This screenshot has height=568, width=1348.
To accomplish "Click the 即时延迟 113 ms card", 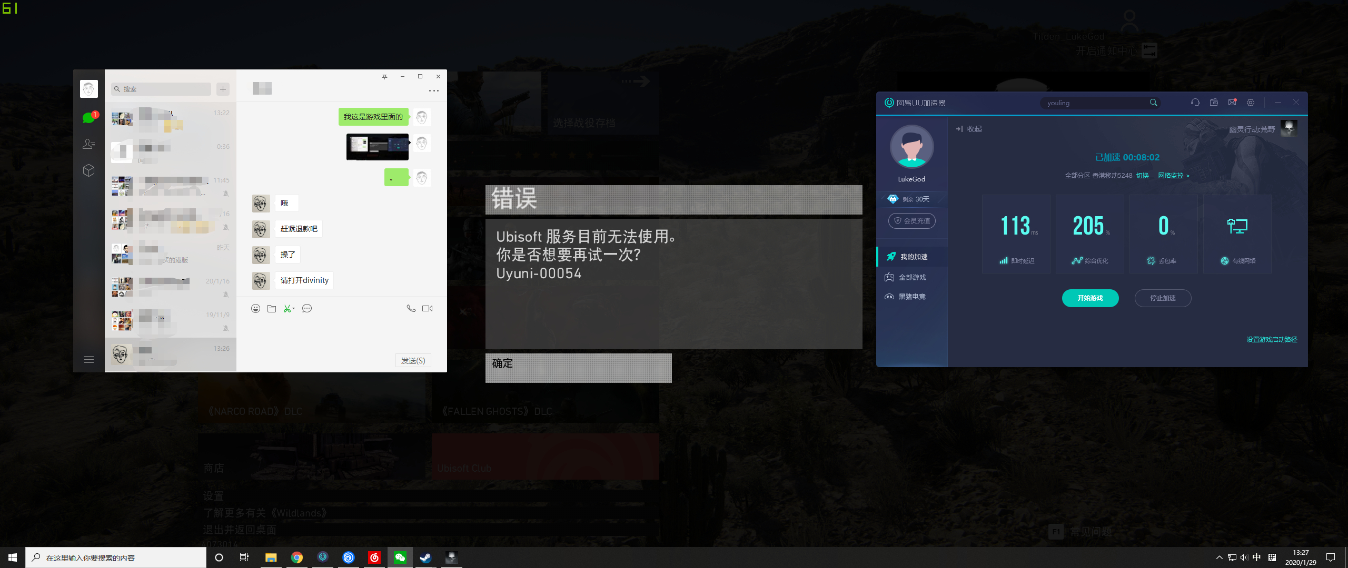I will [1016, 234].
